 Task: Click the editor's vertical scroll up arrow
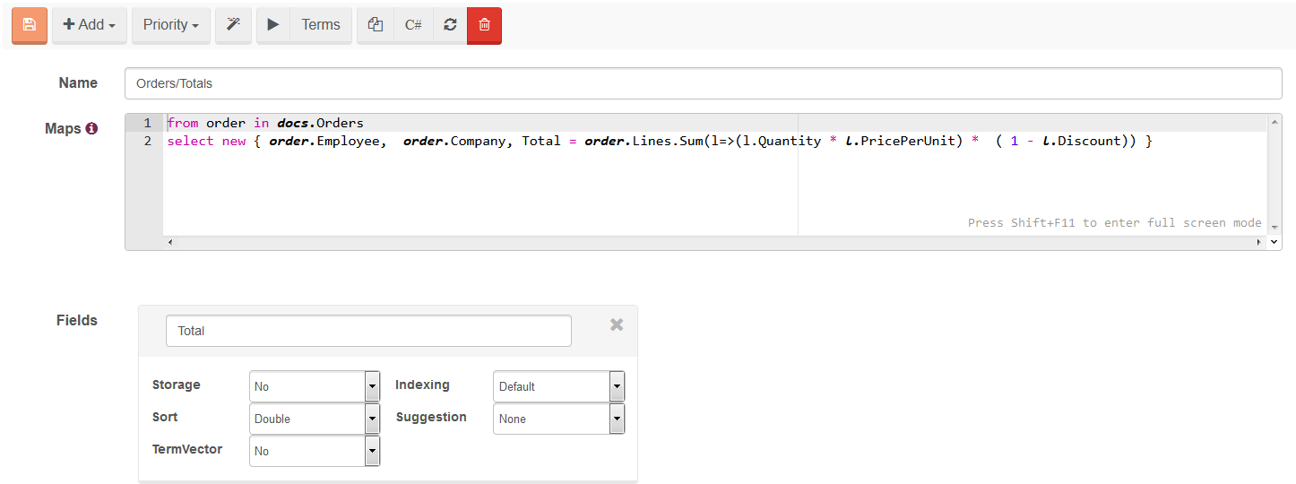1275,121
